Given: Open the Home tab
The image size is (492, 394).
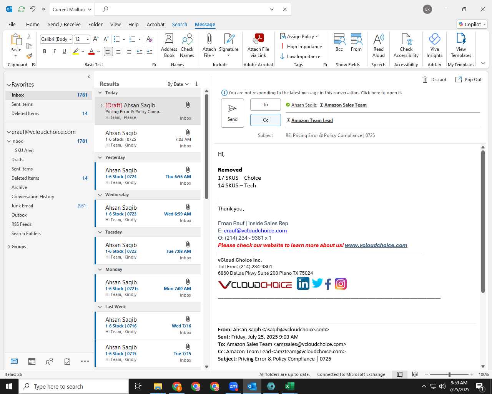Looking at the screenshot, I should [33, 24].
